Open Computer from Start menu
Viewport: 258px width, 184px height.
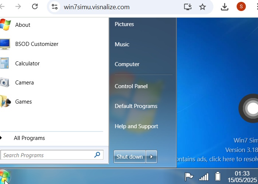click(127, 64)
